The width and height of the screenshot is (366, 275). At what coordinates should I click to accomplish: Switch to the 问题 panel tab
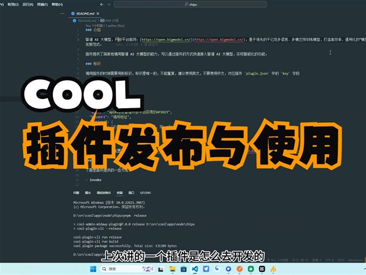[76, 193]
